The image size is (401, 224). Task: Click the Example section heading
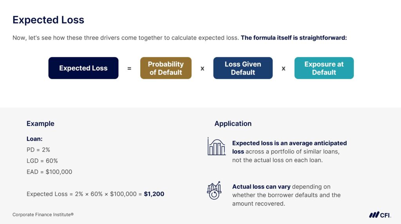tap(40, 124)
